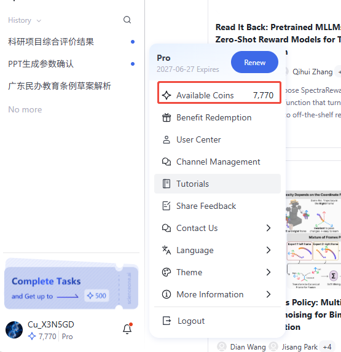The image size is (341, 352).
Task: Click the More Information info icon
Action: 167,294
